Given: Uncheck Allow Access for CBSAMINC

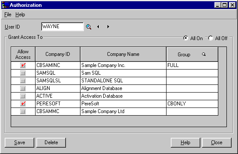Looking at the screenshot, I should [23, 65].
